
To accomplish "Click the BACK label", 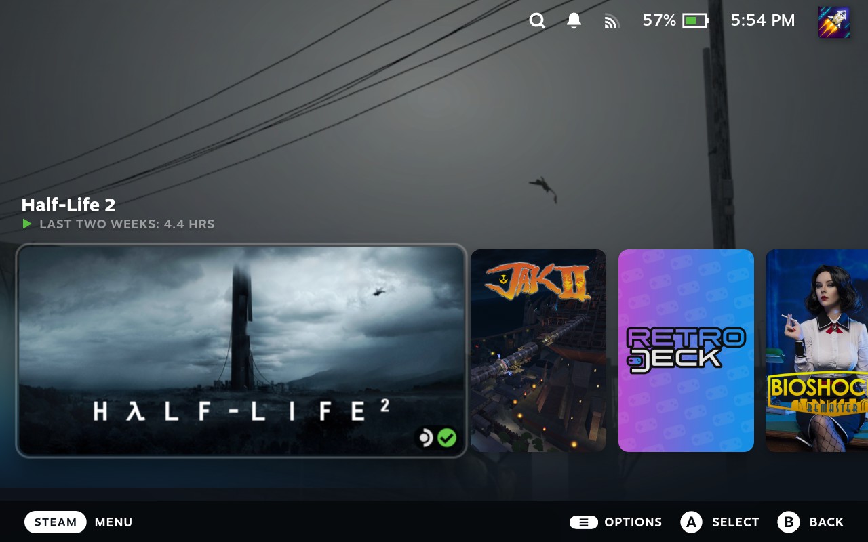I will coord(827,522).
